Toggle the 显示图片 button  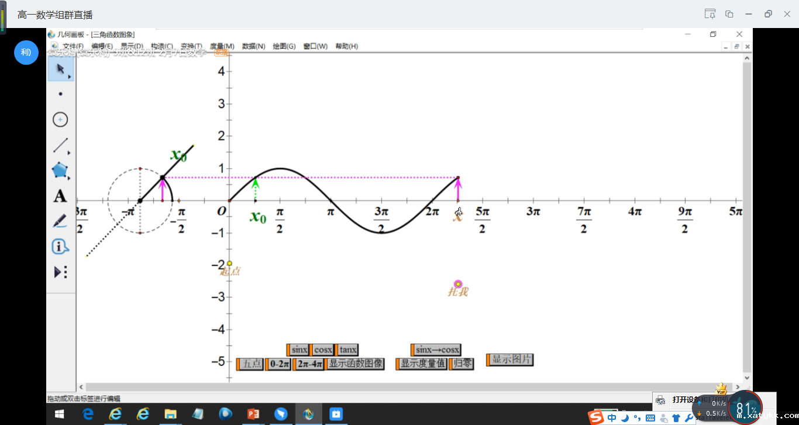(511, 360)
